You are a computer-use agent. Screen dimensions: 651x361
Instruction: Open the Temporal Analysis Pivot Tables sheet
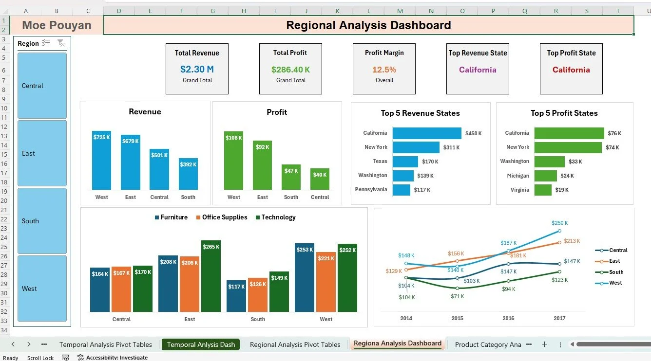click(x=106, y=344)
